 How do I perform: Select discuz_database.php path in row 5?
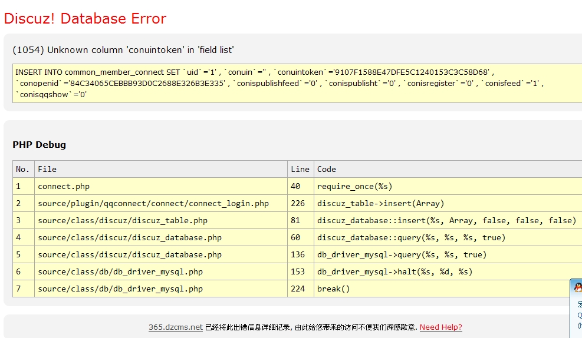(161, 254)
